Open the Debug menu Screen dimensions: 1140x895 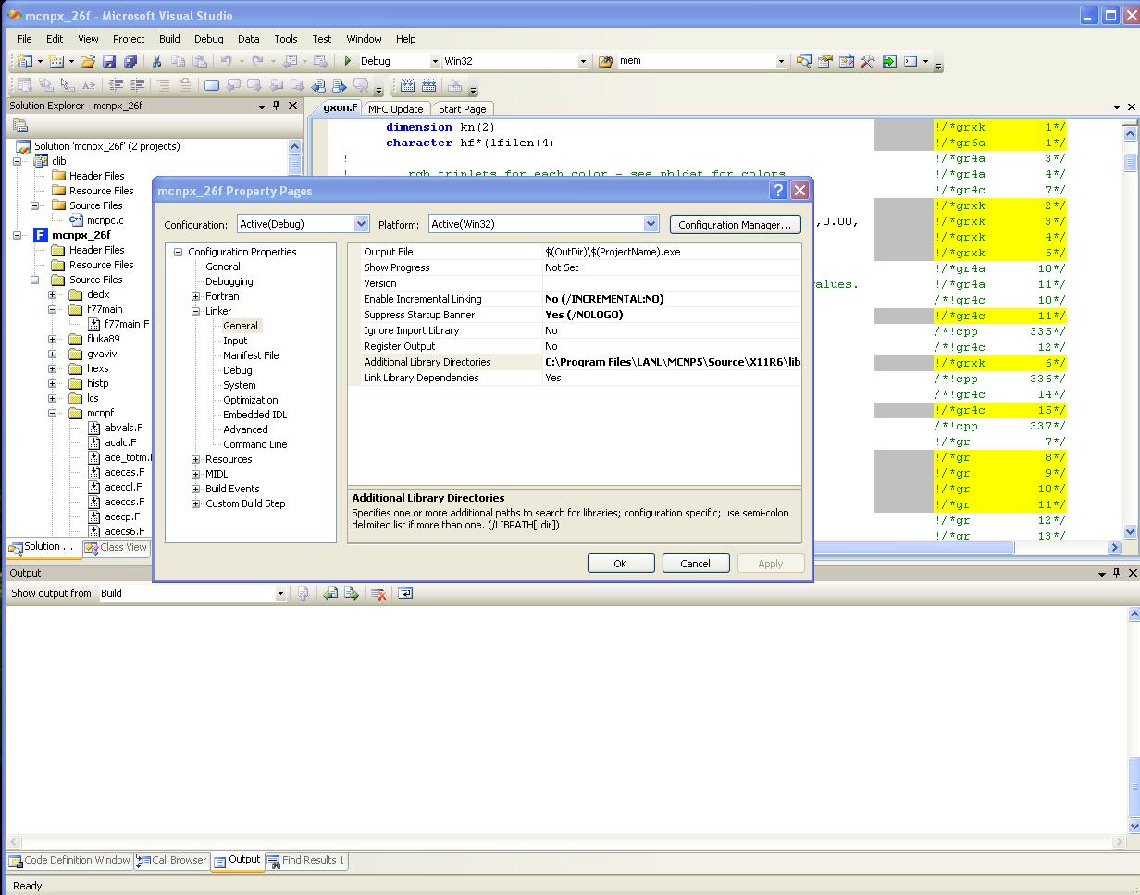click(x=209, y=39)
